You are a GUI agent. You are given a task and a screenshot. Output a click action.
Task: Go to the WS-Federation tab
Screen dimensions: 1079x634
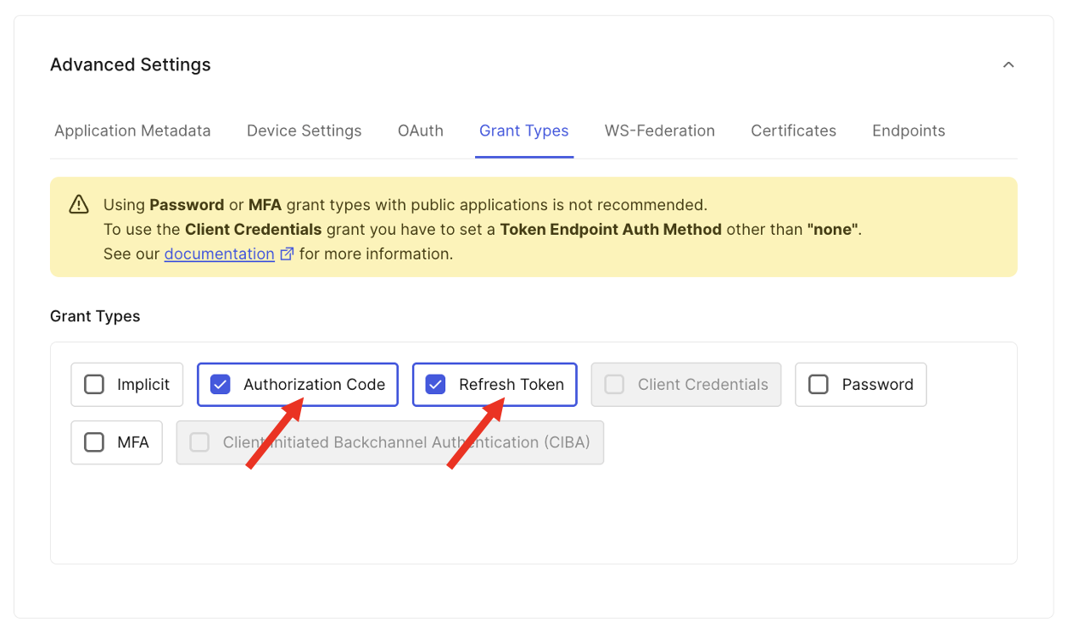pyautogui.click(x=660, y=131)
